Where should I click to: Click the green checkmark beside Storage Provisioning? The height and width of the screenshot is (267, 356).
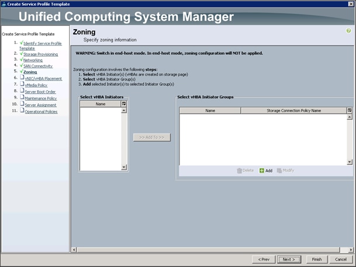pyautogui.click(x=22, y=54)
